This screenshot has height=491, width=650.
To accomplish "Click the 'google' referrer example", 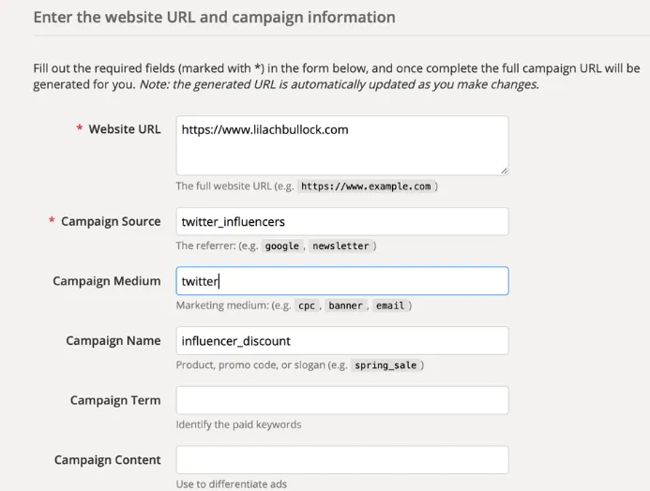I will click(281, 246).
